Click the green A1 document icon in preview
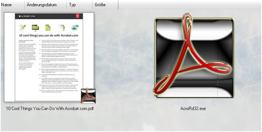 coord(48,27)
